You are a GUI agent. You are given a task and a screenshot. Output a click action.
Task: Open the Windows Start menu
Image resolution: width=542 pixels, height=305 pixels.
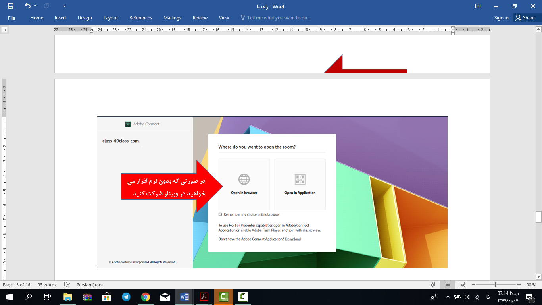[x=10, y=297]
